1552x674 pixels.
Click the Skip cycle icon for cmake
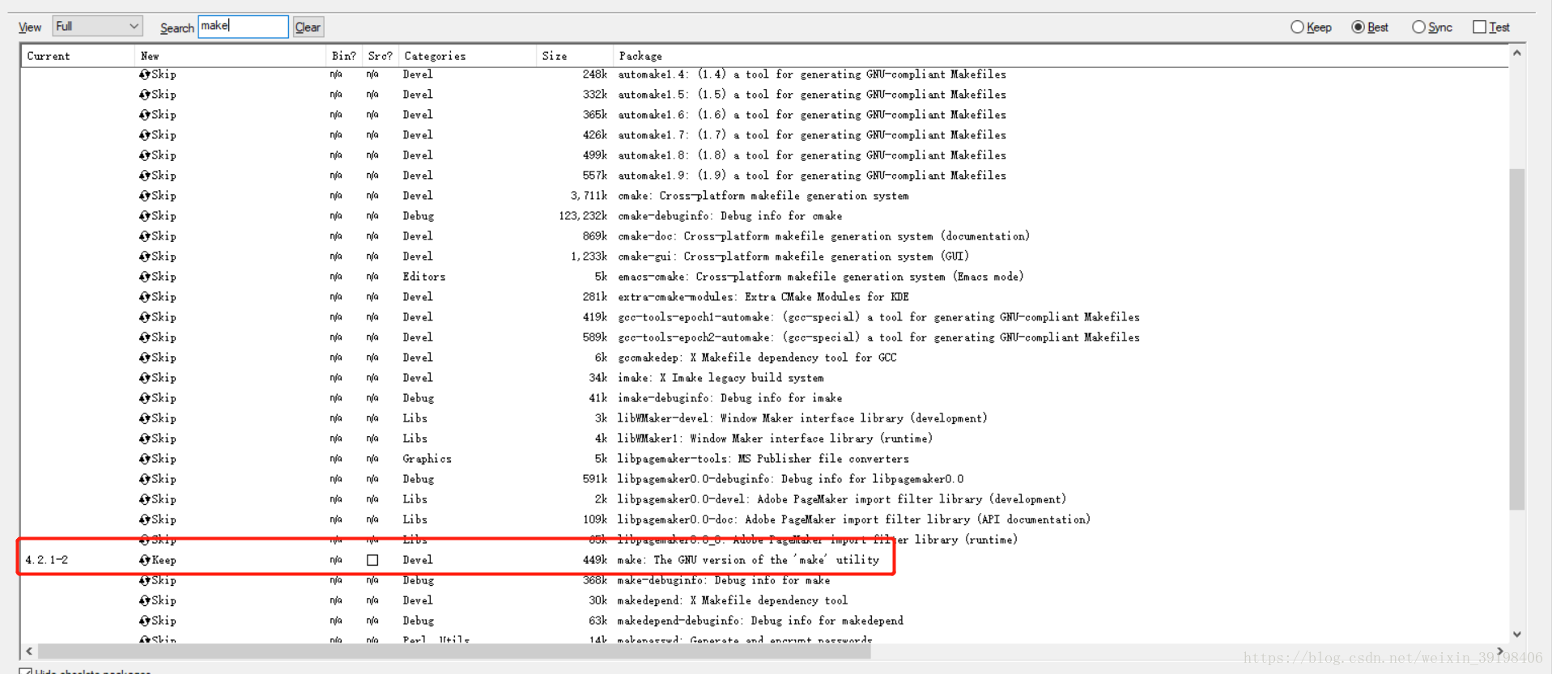pyautogui.click(x=144, y=196)
